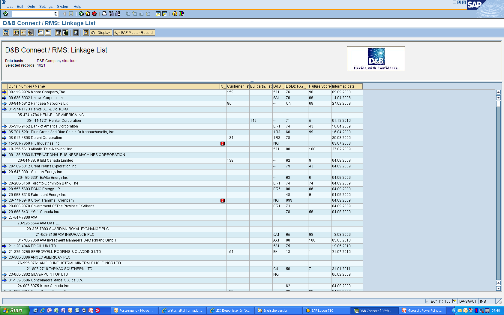Switch to SAP Logon 710 in the taskbar
The image size is (504, 315).
tap(326, 310)
